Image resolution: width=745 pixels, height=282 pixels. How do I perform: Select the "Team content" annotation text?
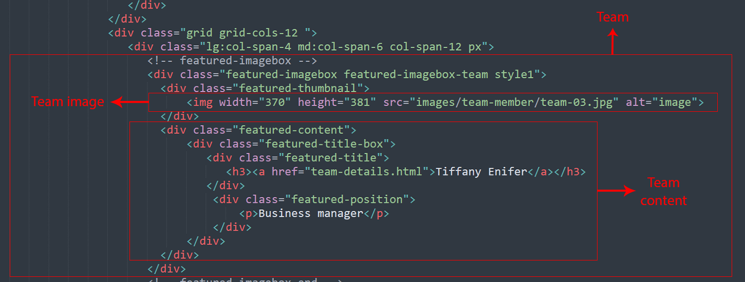click(x=663, y=191)
